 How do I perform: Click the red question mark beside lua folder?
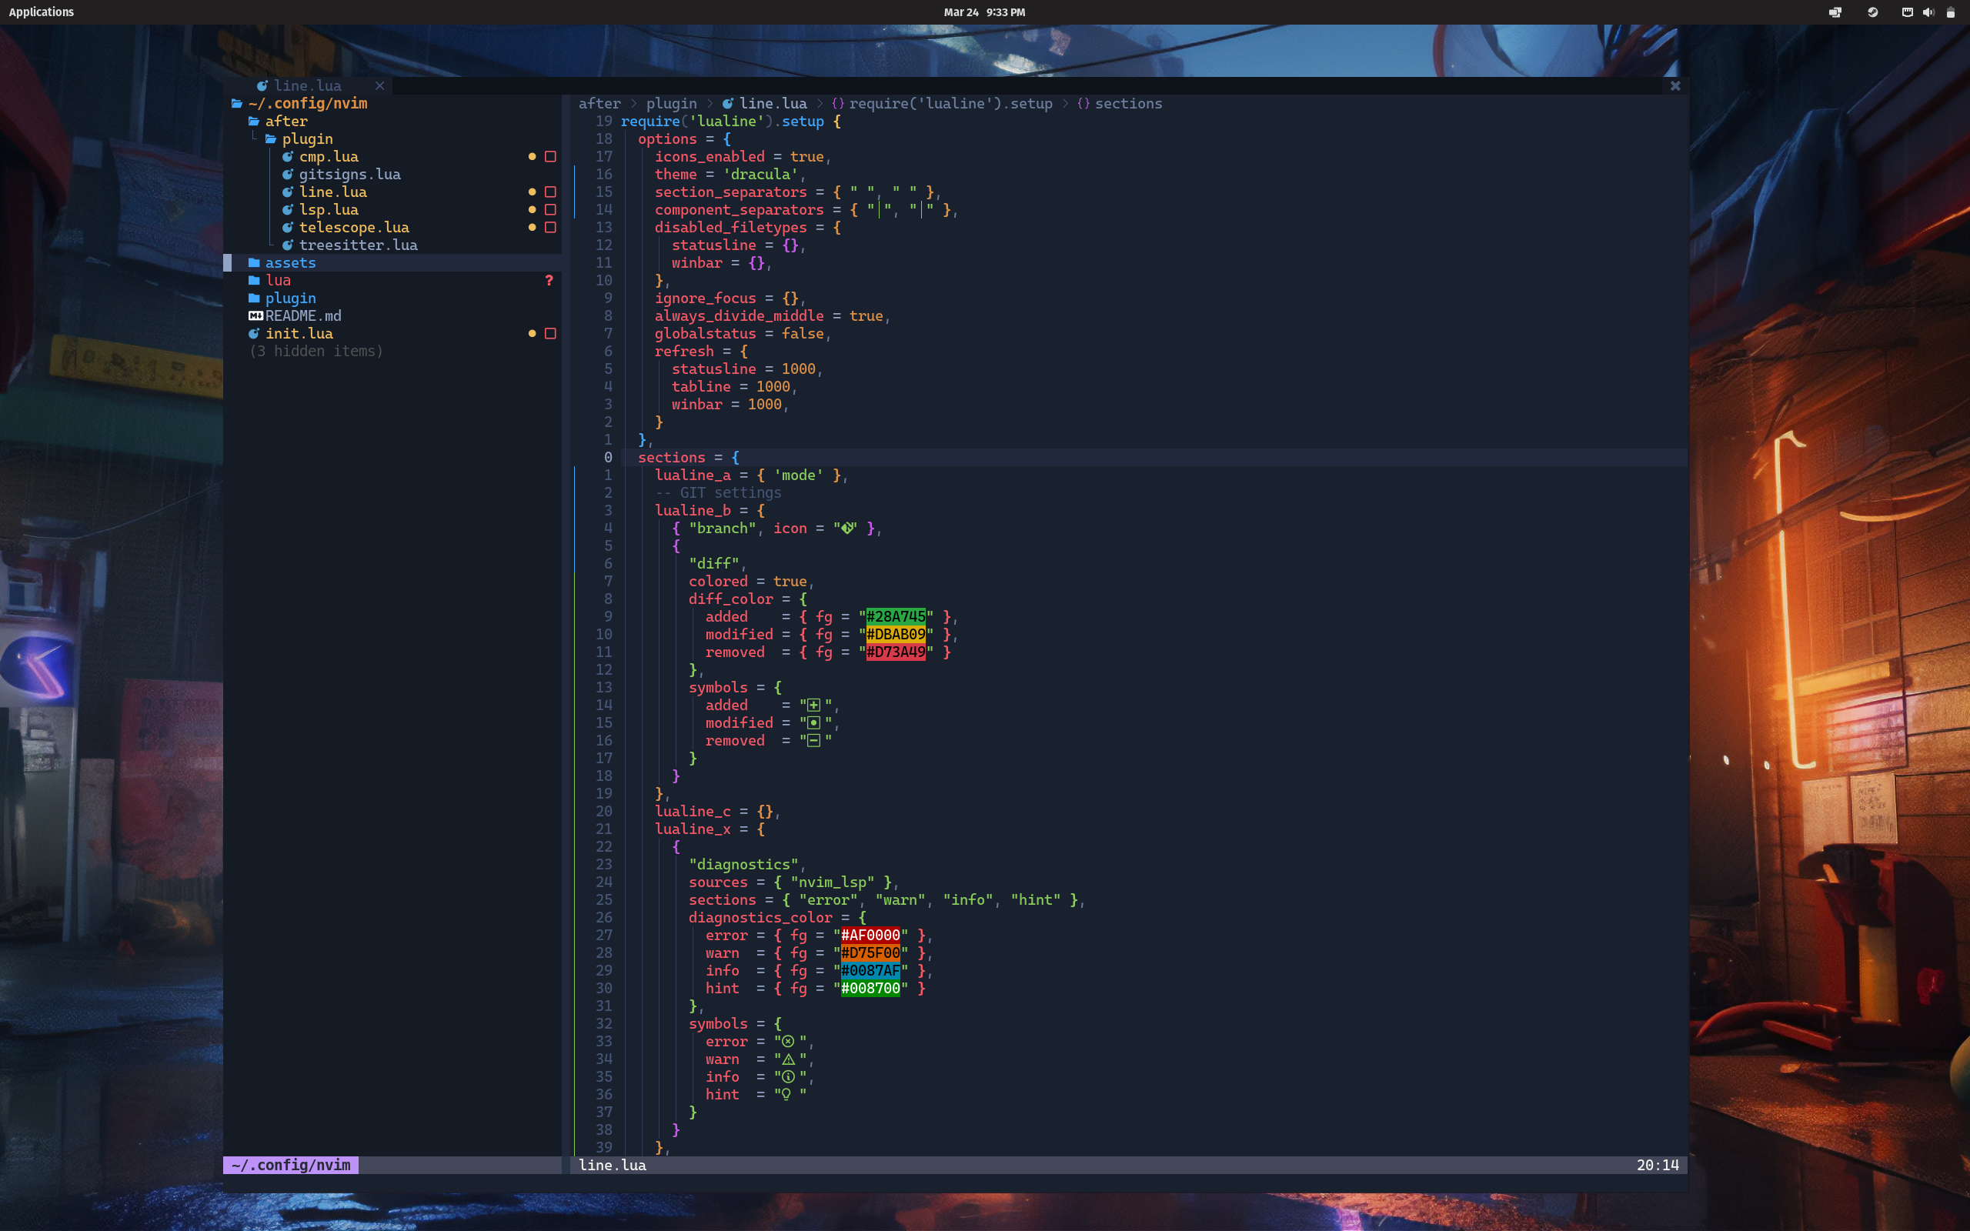pos(549,280)
